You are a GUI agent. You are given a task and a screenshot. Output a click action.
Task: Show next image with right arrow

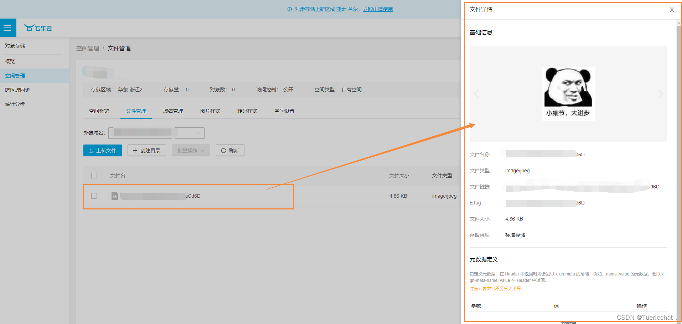(x=660, y=94)
